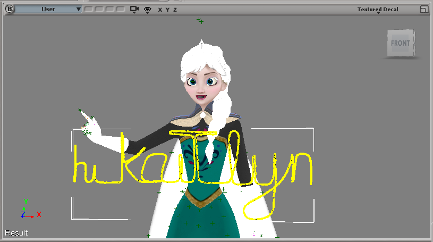Select the fourth memo camera slot

click(121, 9)
